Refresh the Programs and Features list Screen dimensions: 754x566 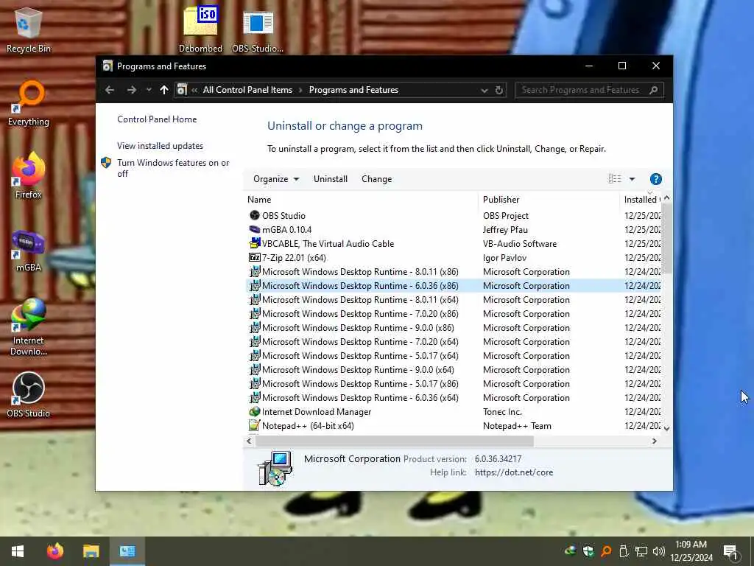pos(499,90)
